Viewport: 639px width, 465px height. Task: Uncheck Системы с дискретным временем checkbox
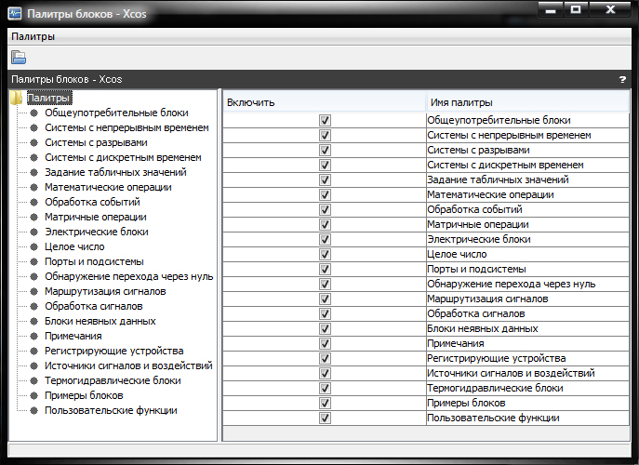(x=325, y=165)
